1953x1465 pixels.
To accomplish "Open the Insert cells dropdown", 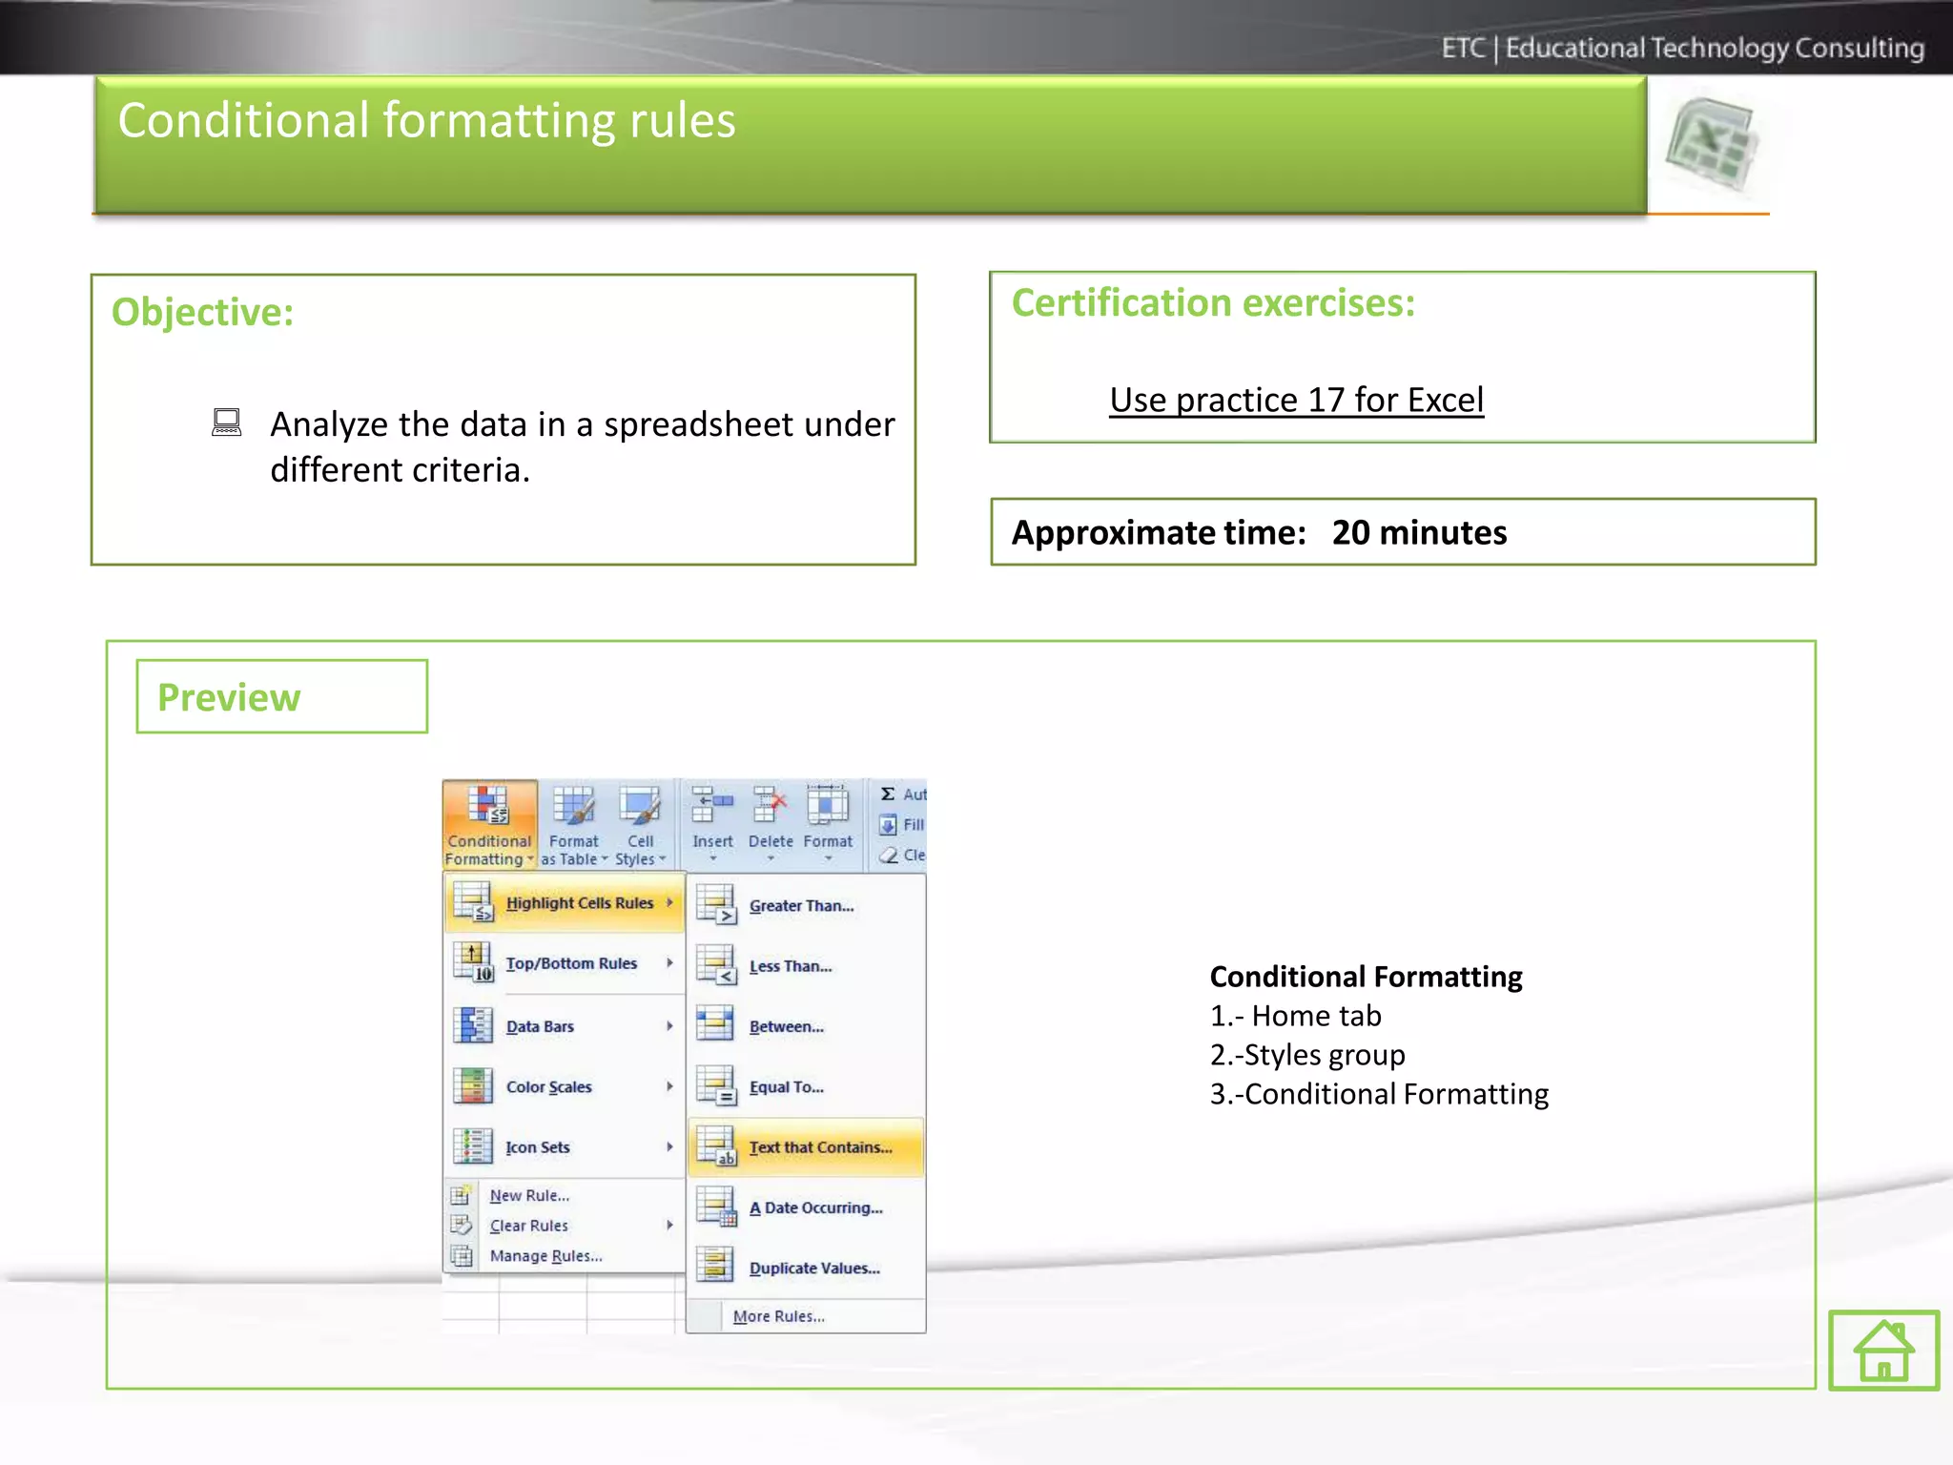I will click(712, 825).
